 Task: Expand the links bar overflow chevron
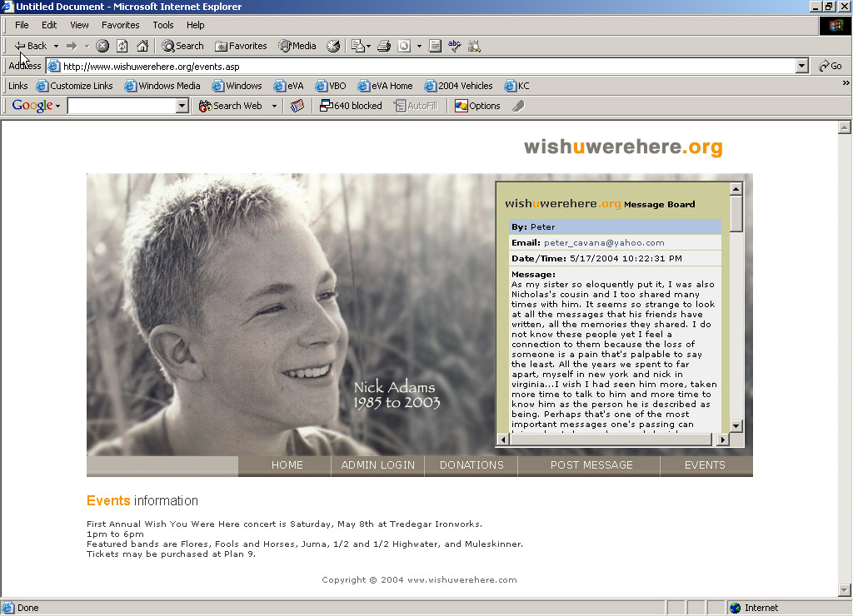point(846,83)
